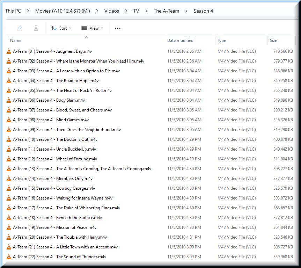The image size is (301, 268).
Task: Click VLC icon of A Lease with an Option file
Action: pos(9,71)
